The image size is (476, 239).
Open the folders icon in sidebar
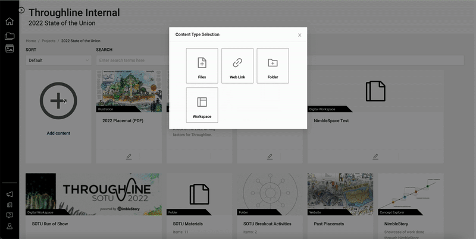tap(10, 36)
